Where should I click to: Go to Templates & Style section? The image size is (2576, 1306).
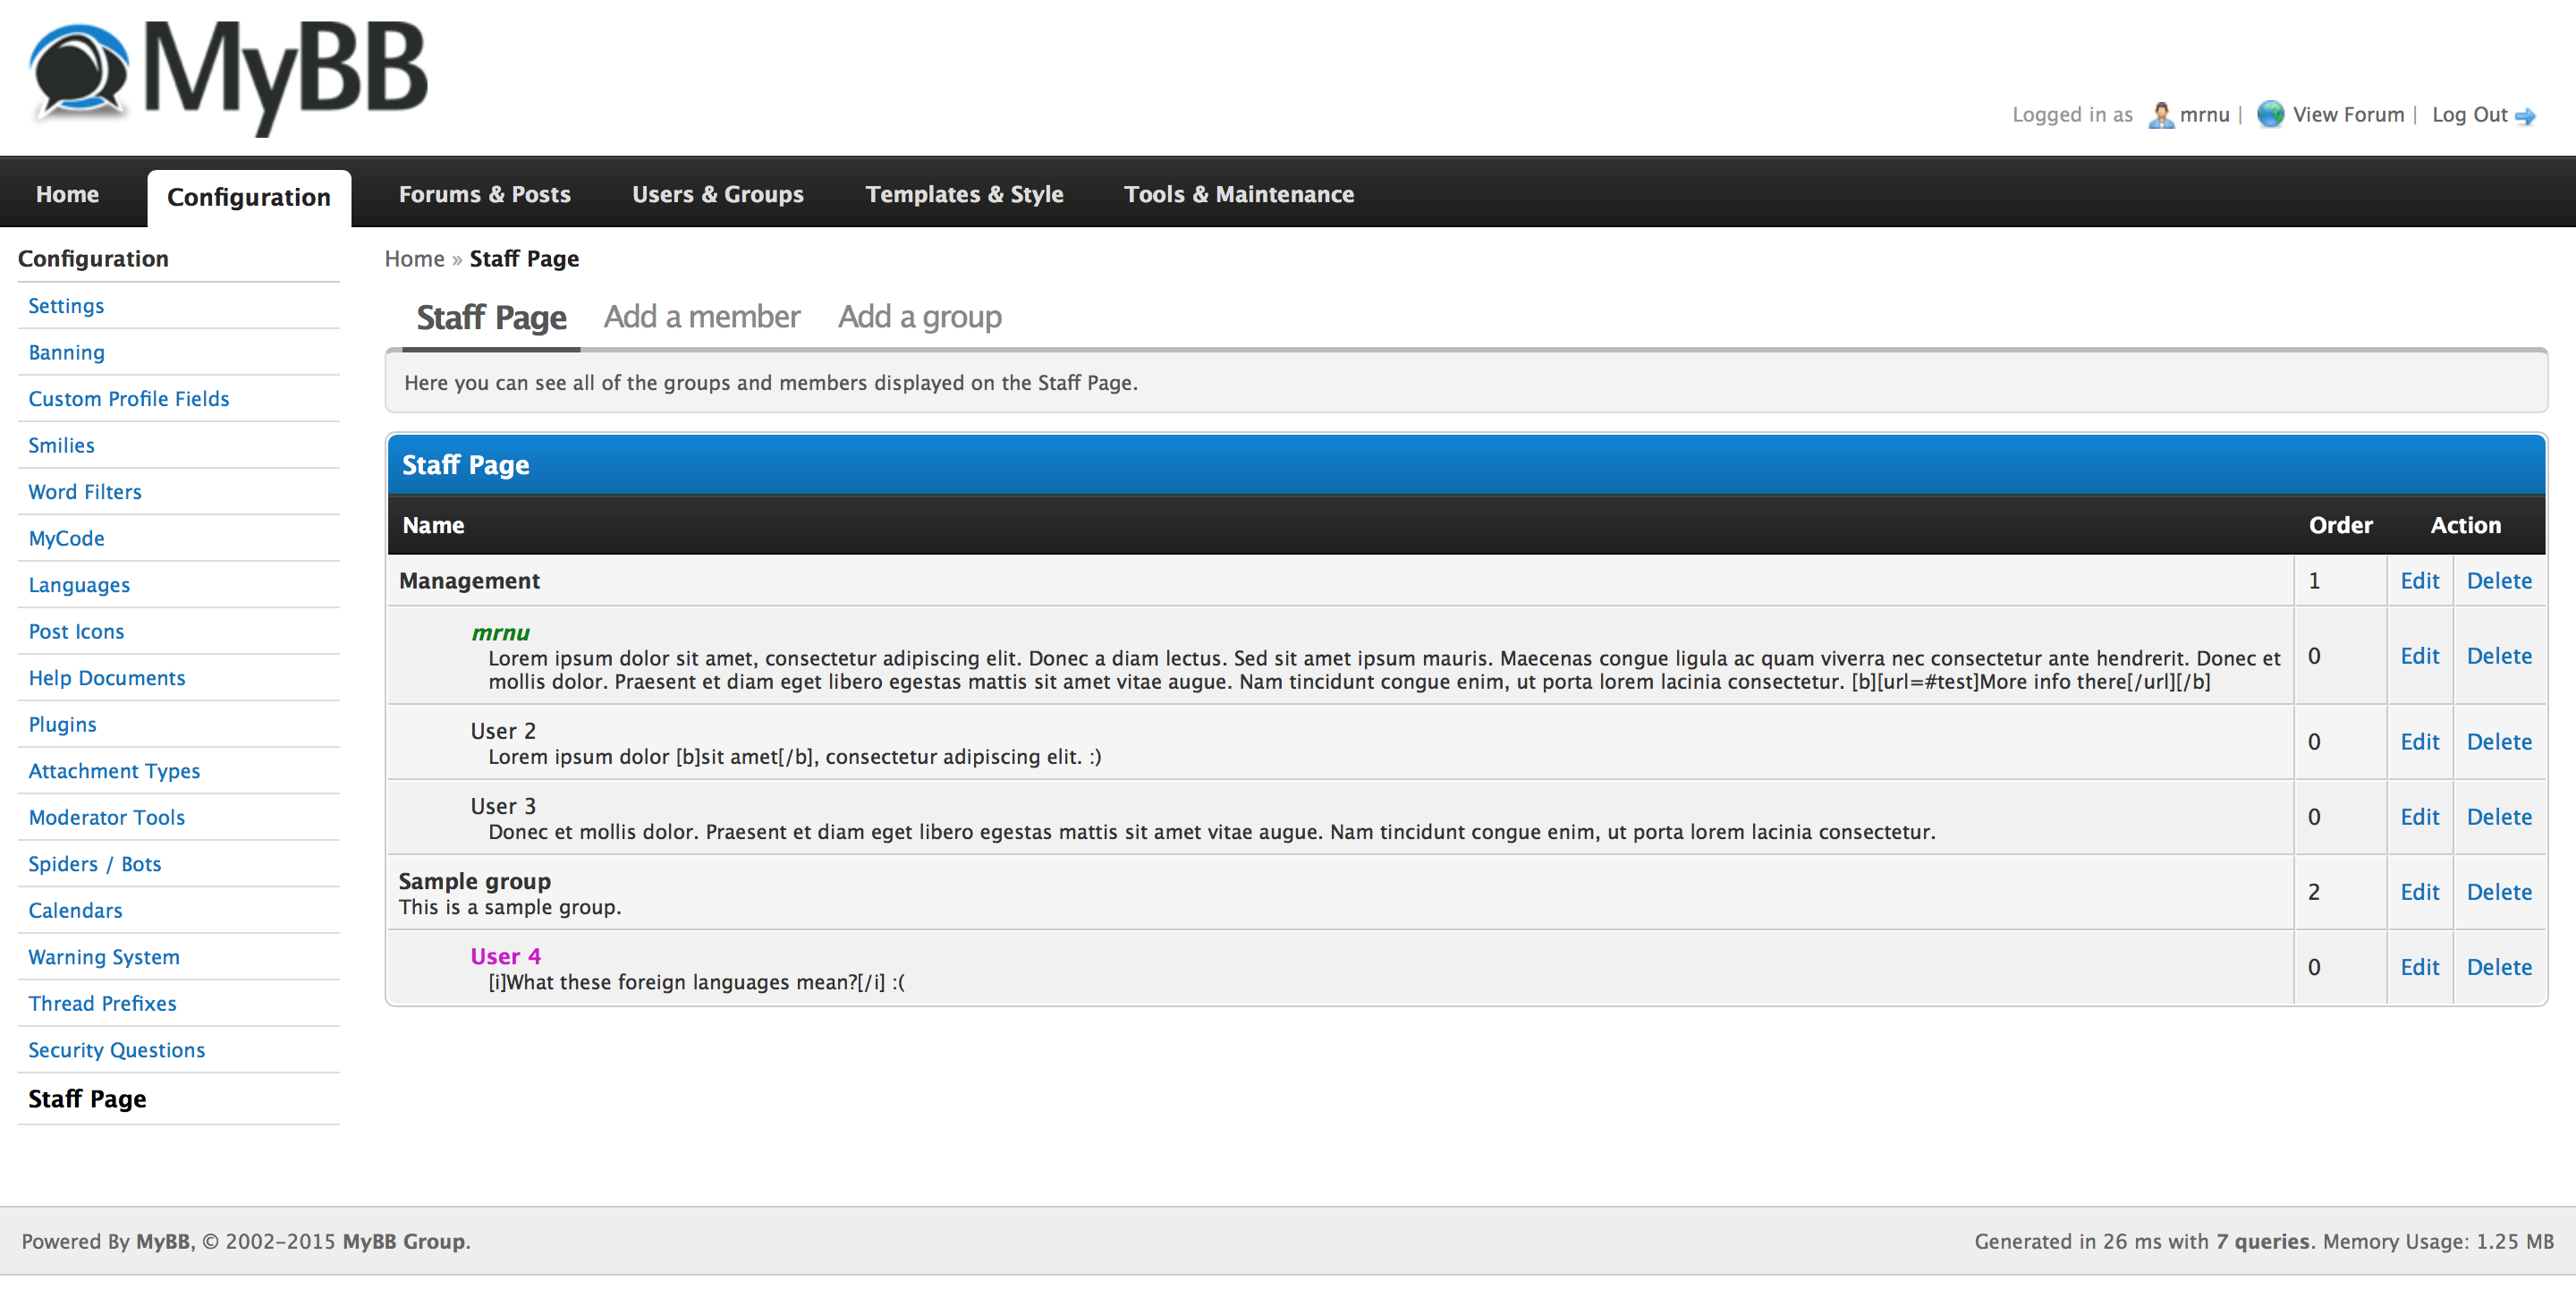point(964,194)
